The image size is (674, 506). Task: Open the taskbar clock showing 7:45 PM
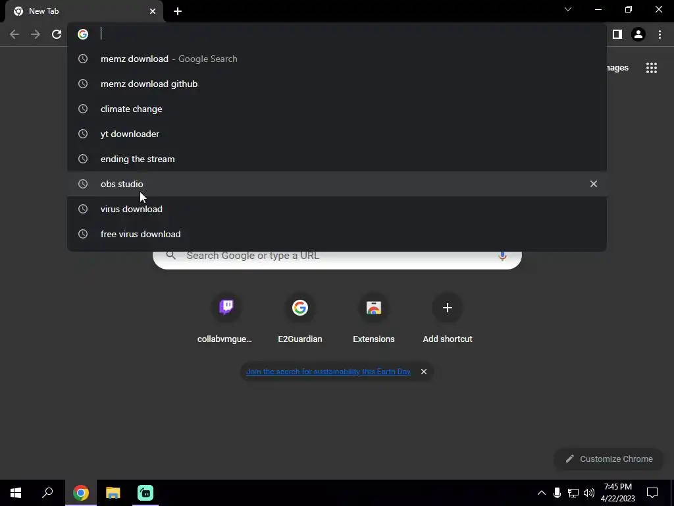[x=617, y=493]
